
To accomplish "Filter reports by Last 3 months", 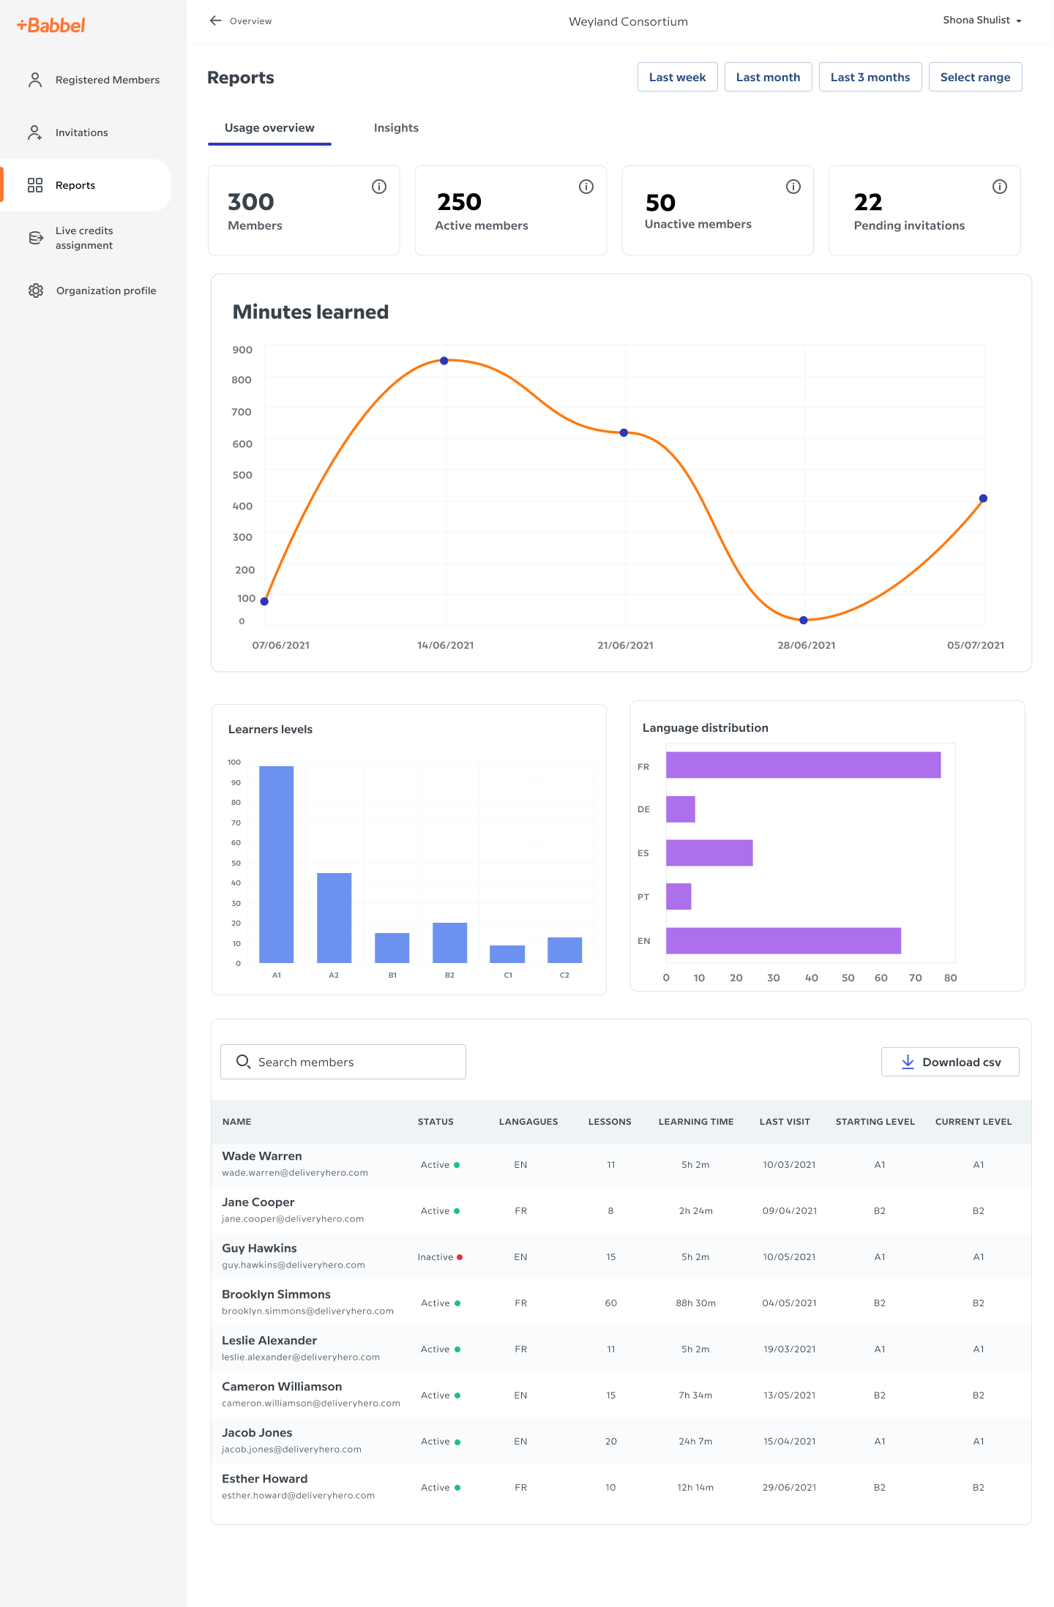I will pyautogui.click(x=870, y=77).
